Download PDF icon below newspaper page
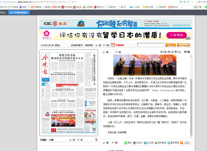Viewport: 207px width, 151px height. (x=96, y=140)
